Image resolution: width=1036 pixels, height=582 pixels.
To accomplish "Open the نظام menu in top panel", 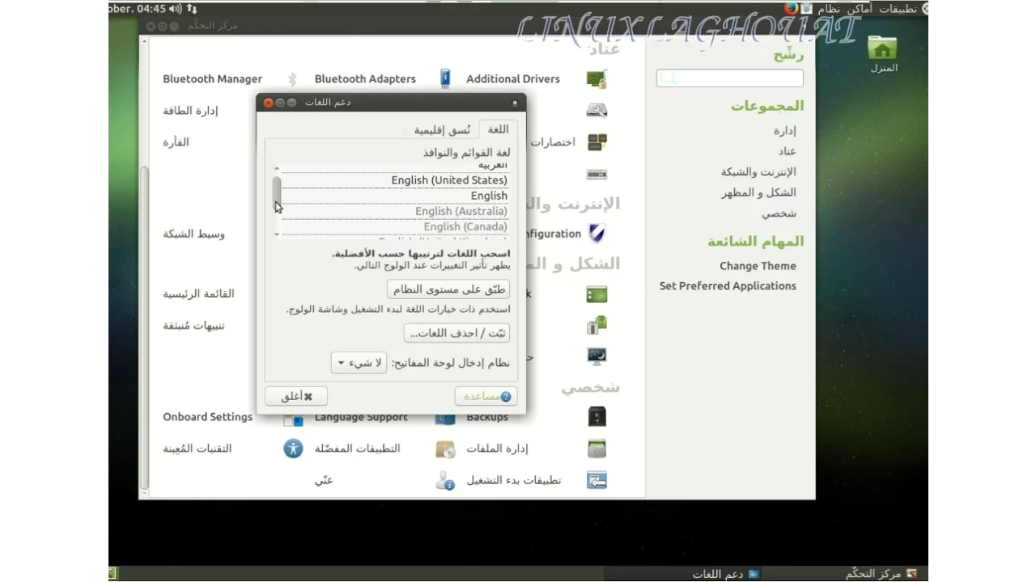I will (x=828, y=8).
